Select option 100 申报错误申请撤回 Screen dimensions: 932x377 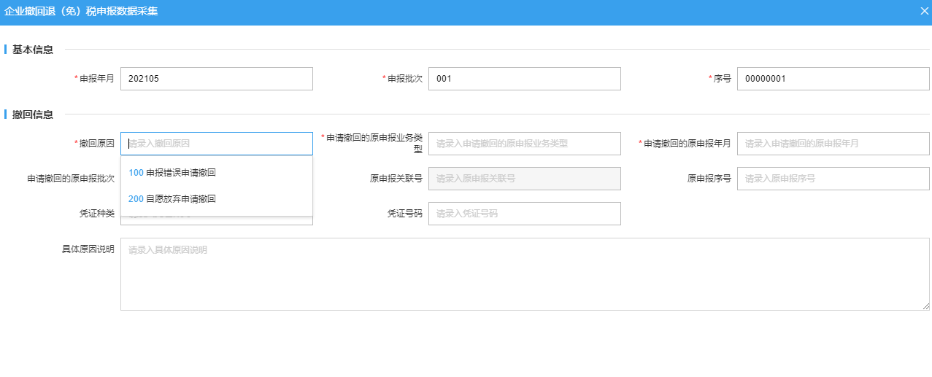(x=172, y=173)
